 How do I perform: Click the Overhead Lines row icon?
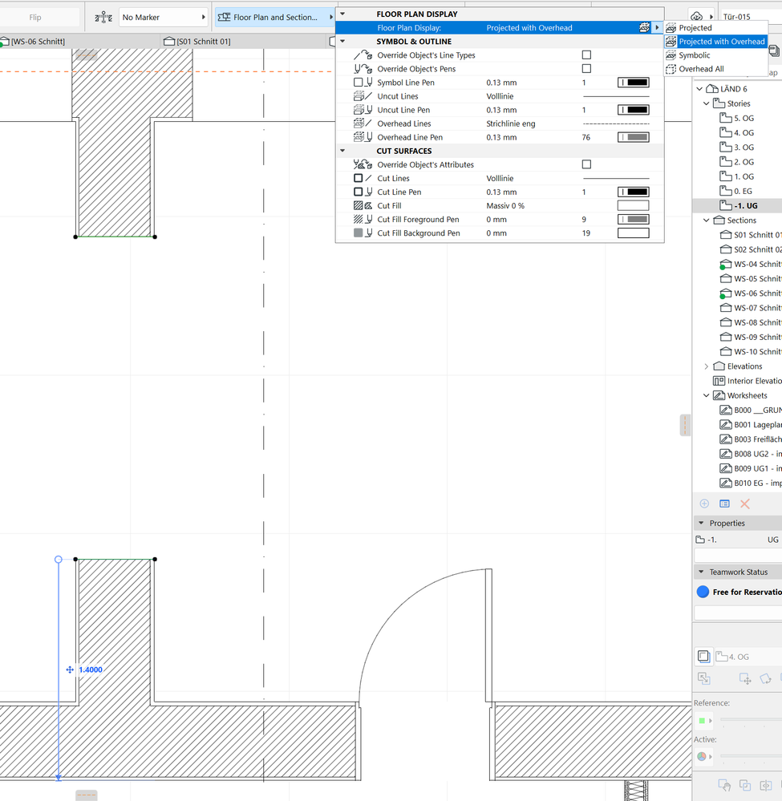coord(363,123)
